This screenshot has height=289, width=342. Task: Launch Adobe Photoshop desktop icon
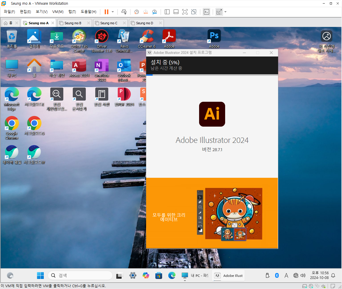click(214, 39)
